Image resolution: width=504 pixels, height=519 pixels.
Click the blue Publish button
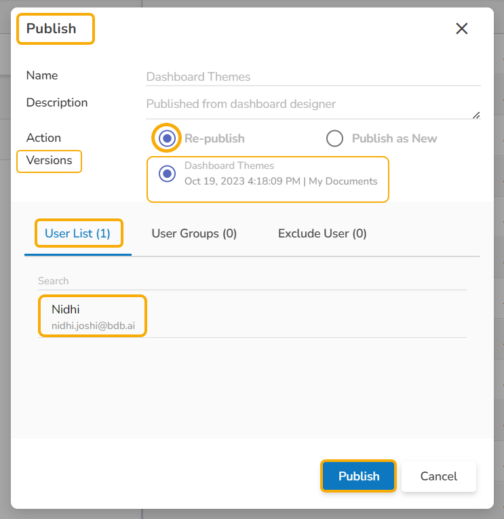click(x=358, y=476)
